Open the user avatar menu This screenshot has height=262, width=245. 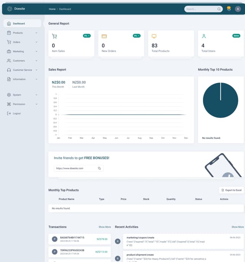coord(238,9)
